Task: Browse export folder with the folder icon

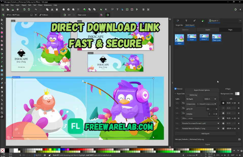Action: 239,139
